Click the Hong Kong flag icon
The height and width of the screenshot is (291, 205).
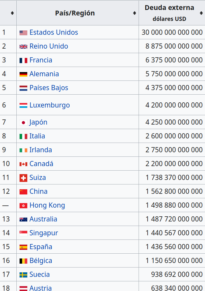(x=23, y=205)
